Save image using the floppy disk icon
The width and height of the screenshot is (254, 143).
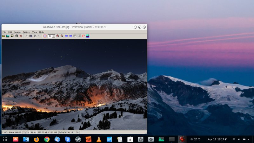12,36
